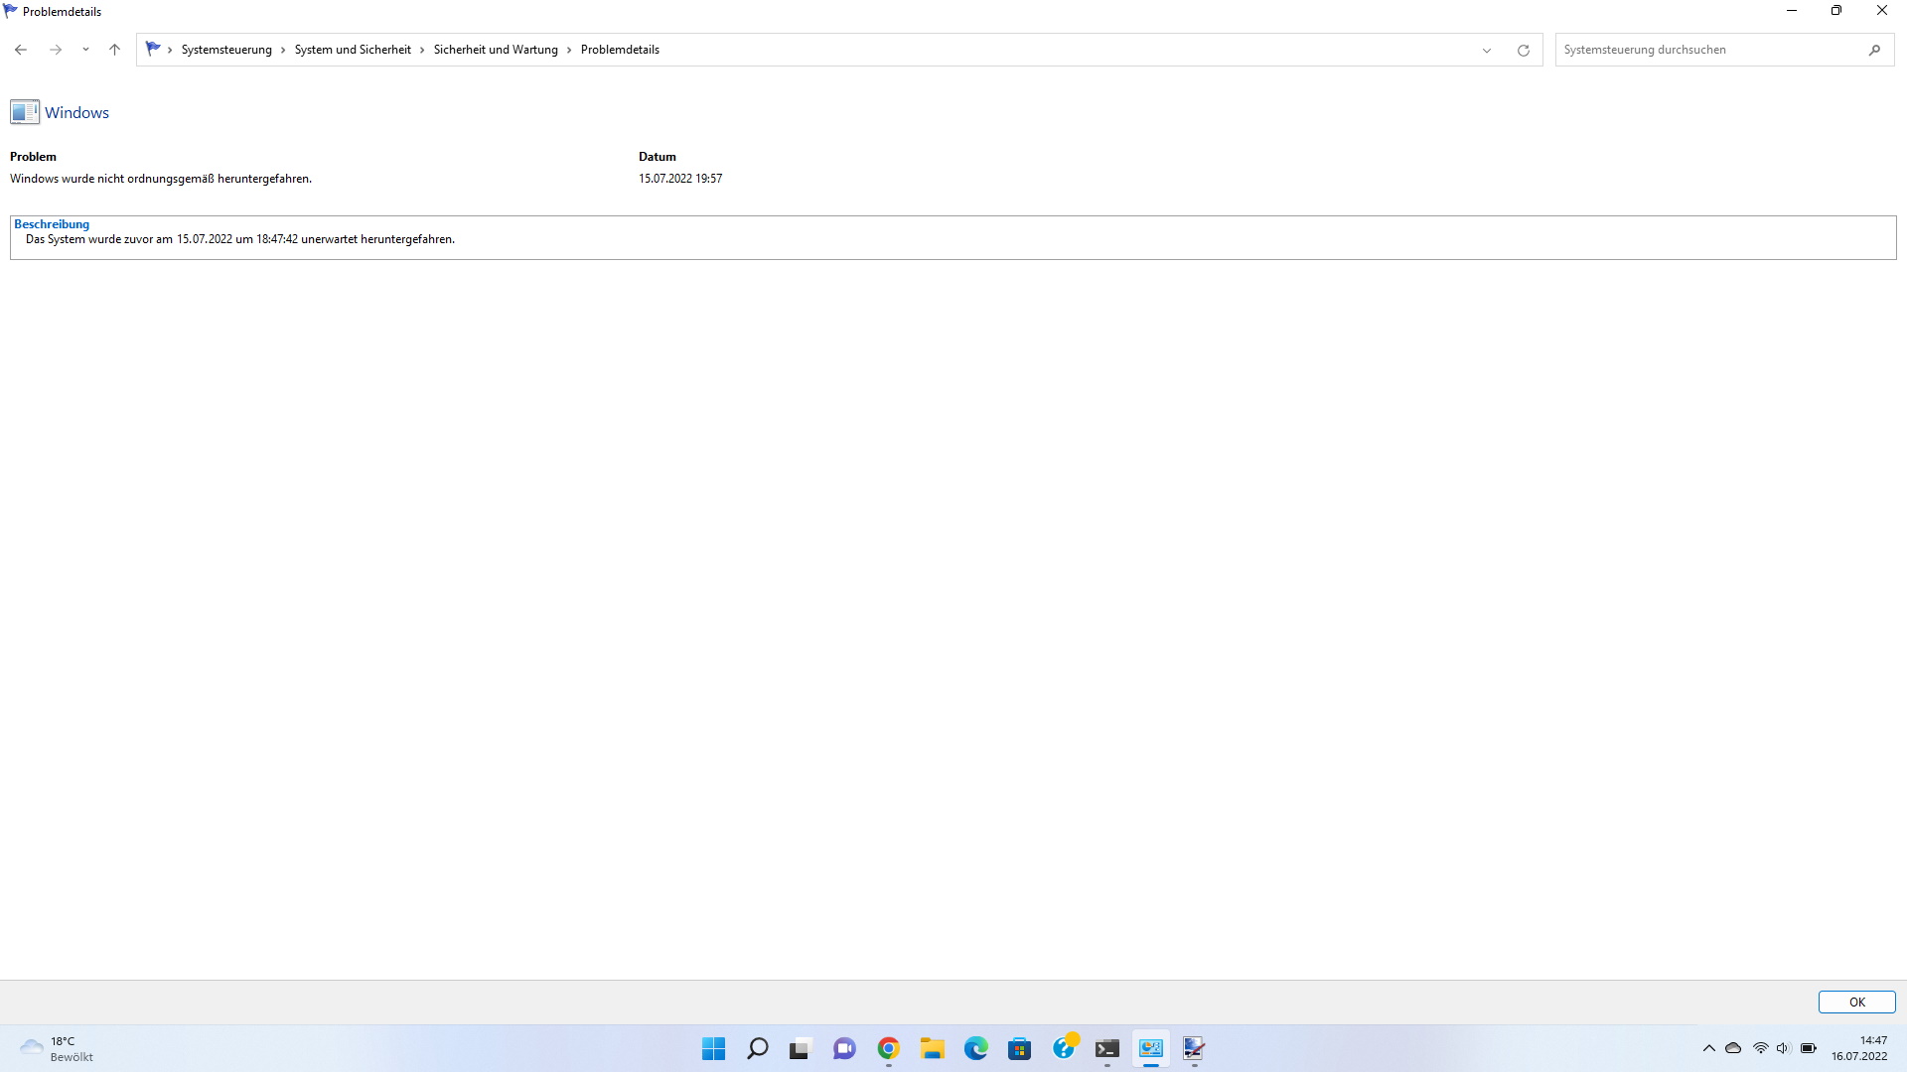This screenshot has width=1907, height=1072.
Task: Expand address bar previous locations dropdown
Action: [x=1486, y=50]
